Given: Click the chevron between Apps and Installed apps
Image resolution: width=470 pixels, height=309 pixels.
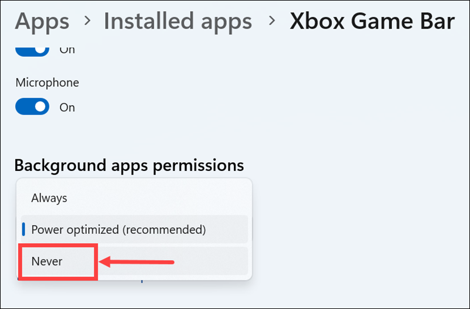Looking at the screenshot, I should pyautogui.click(x=87, y=21).
